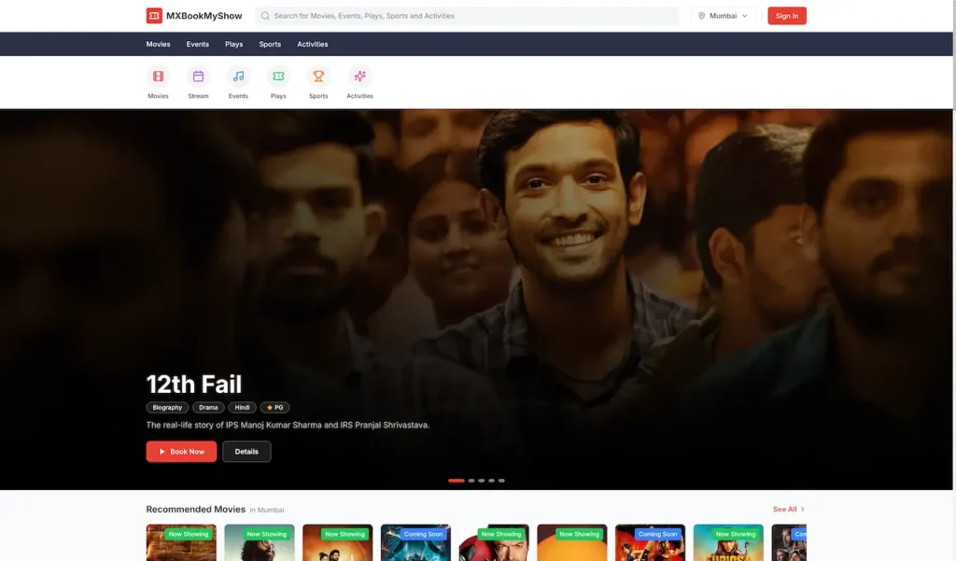Open the Sports trophy icon

[x=318, y=77]
